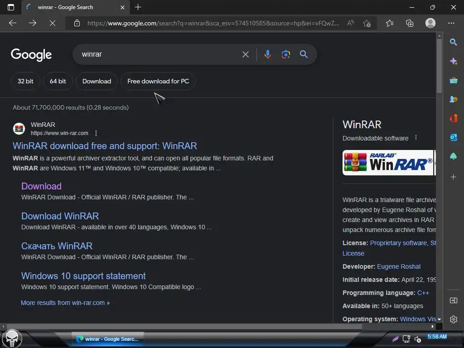
Task: Open the Favorites list
Action: tap(390, 23)
